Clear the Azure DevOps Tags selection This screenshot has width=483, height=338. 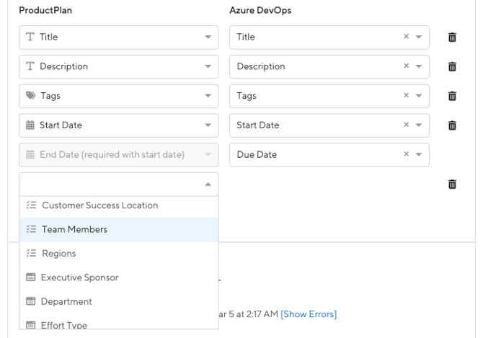(406, 96)
